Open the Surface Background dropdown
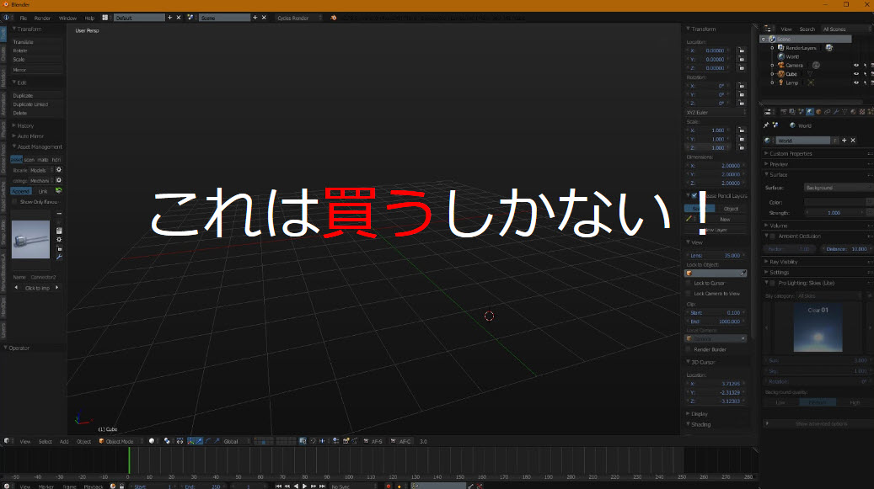This screenshot has height=489, width=874. click(x=839, y=188)
